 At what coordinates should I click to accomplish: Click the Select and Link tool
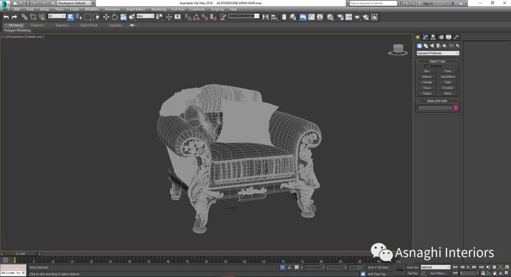(25, 17)
